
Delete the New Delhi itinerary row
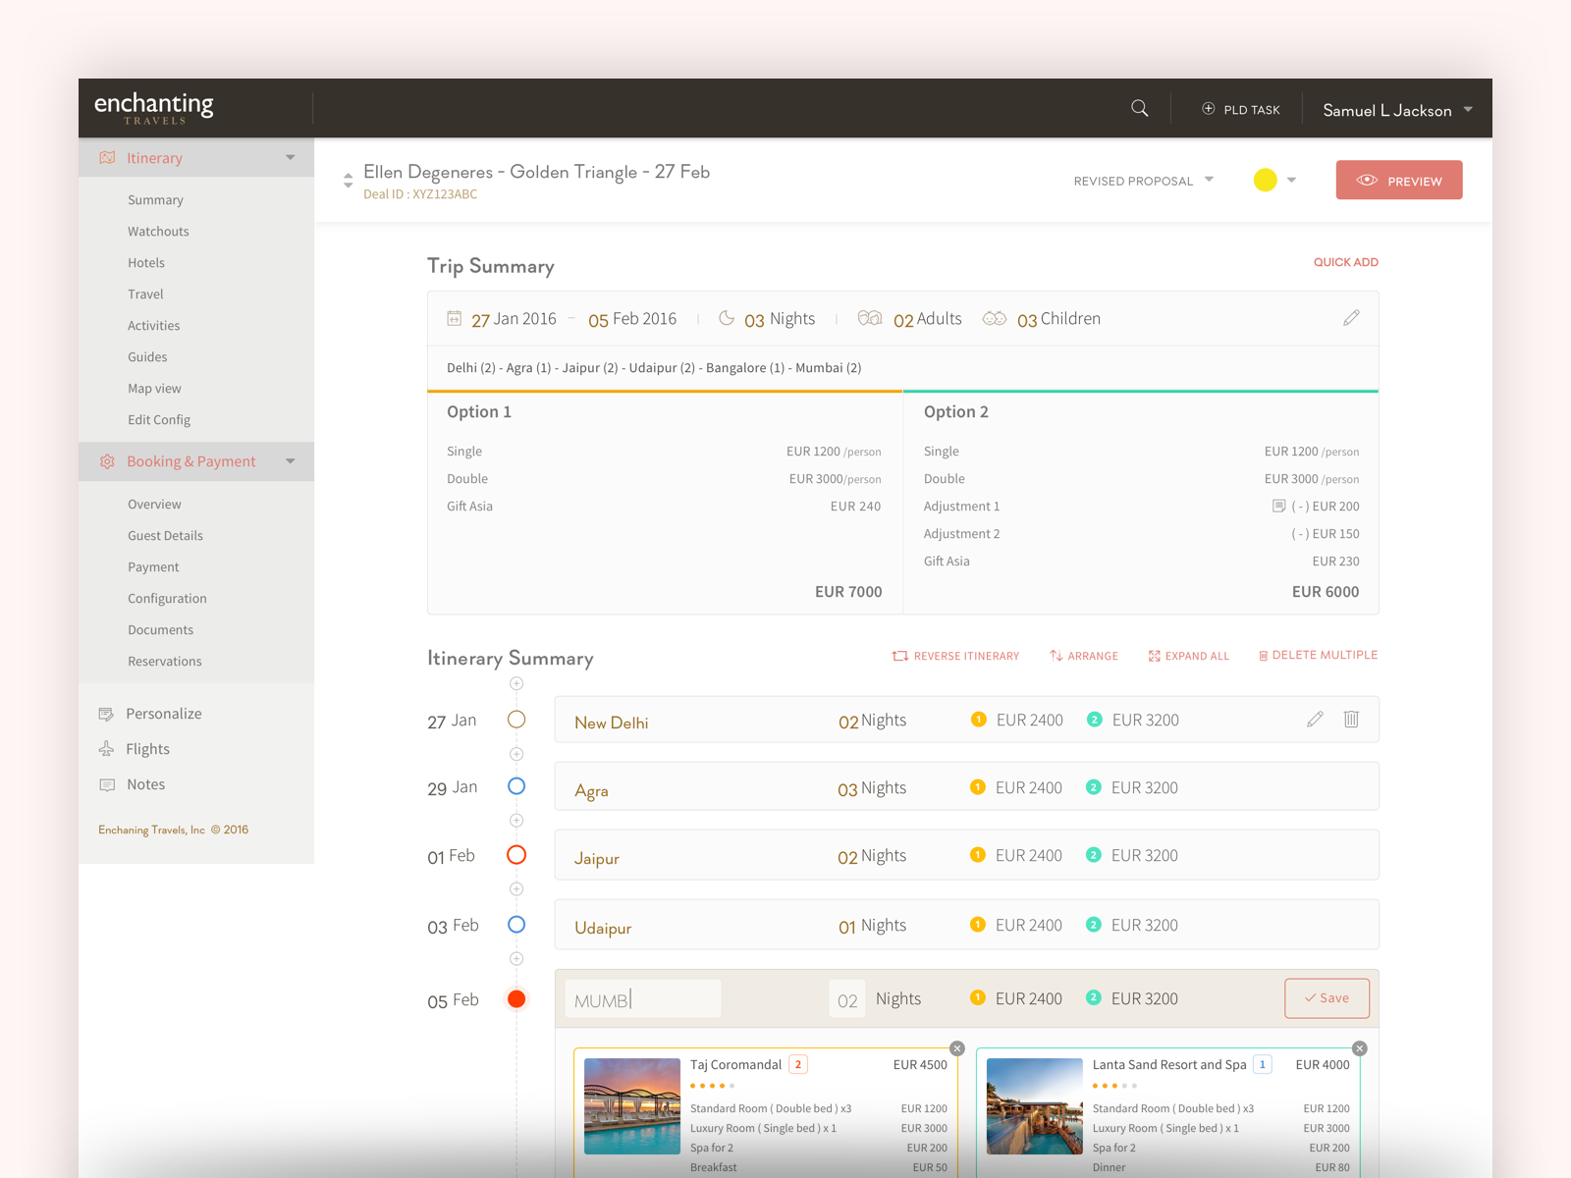click(1351, 720)
